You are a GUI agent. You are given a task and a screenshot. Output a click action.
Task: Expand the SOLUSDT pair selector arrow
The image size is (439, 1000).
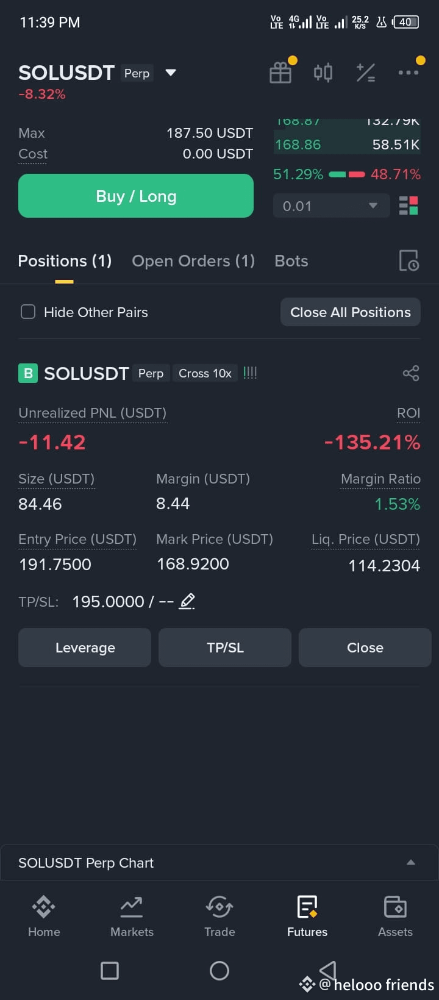click(171, 73)
